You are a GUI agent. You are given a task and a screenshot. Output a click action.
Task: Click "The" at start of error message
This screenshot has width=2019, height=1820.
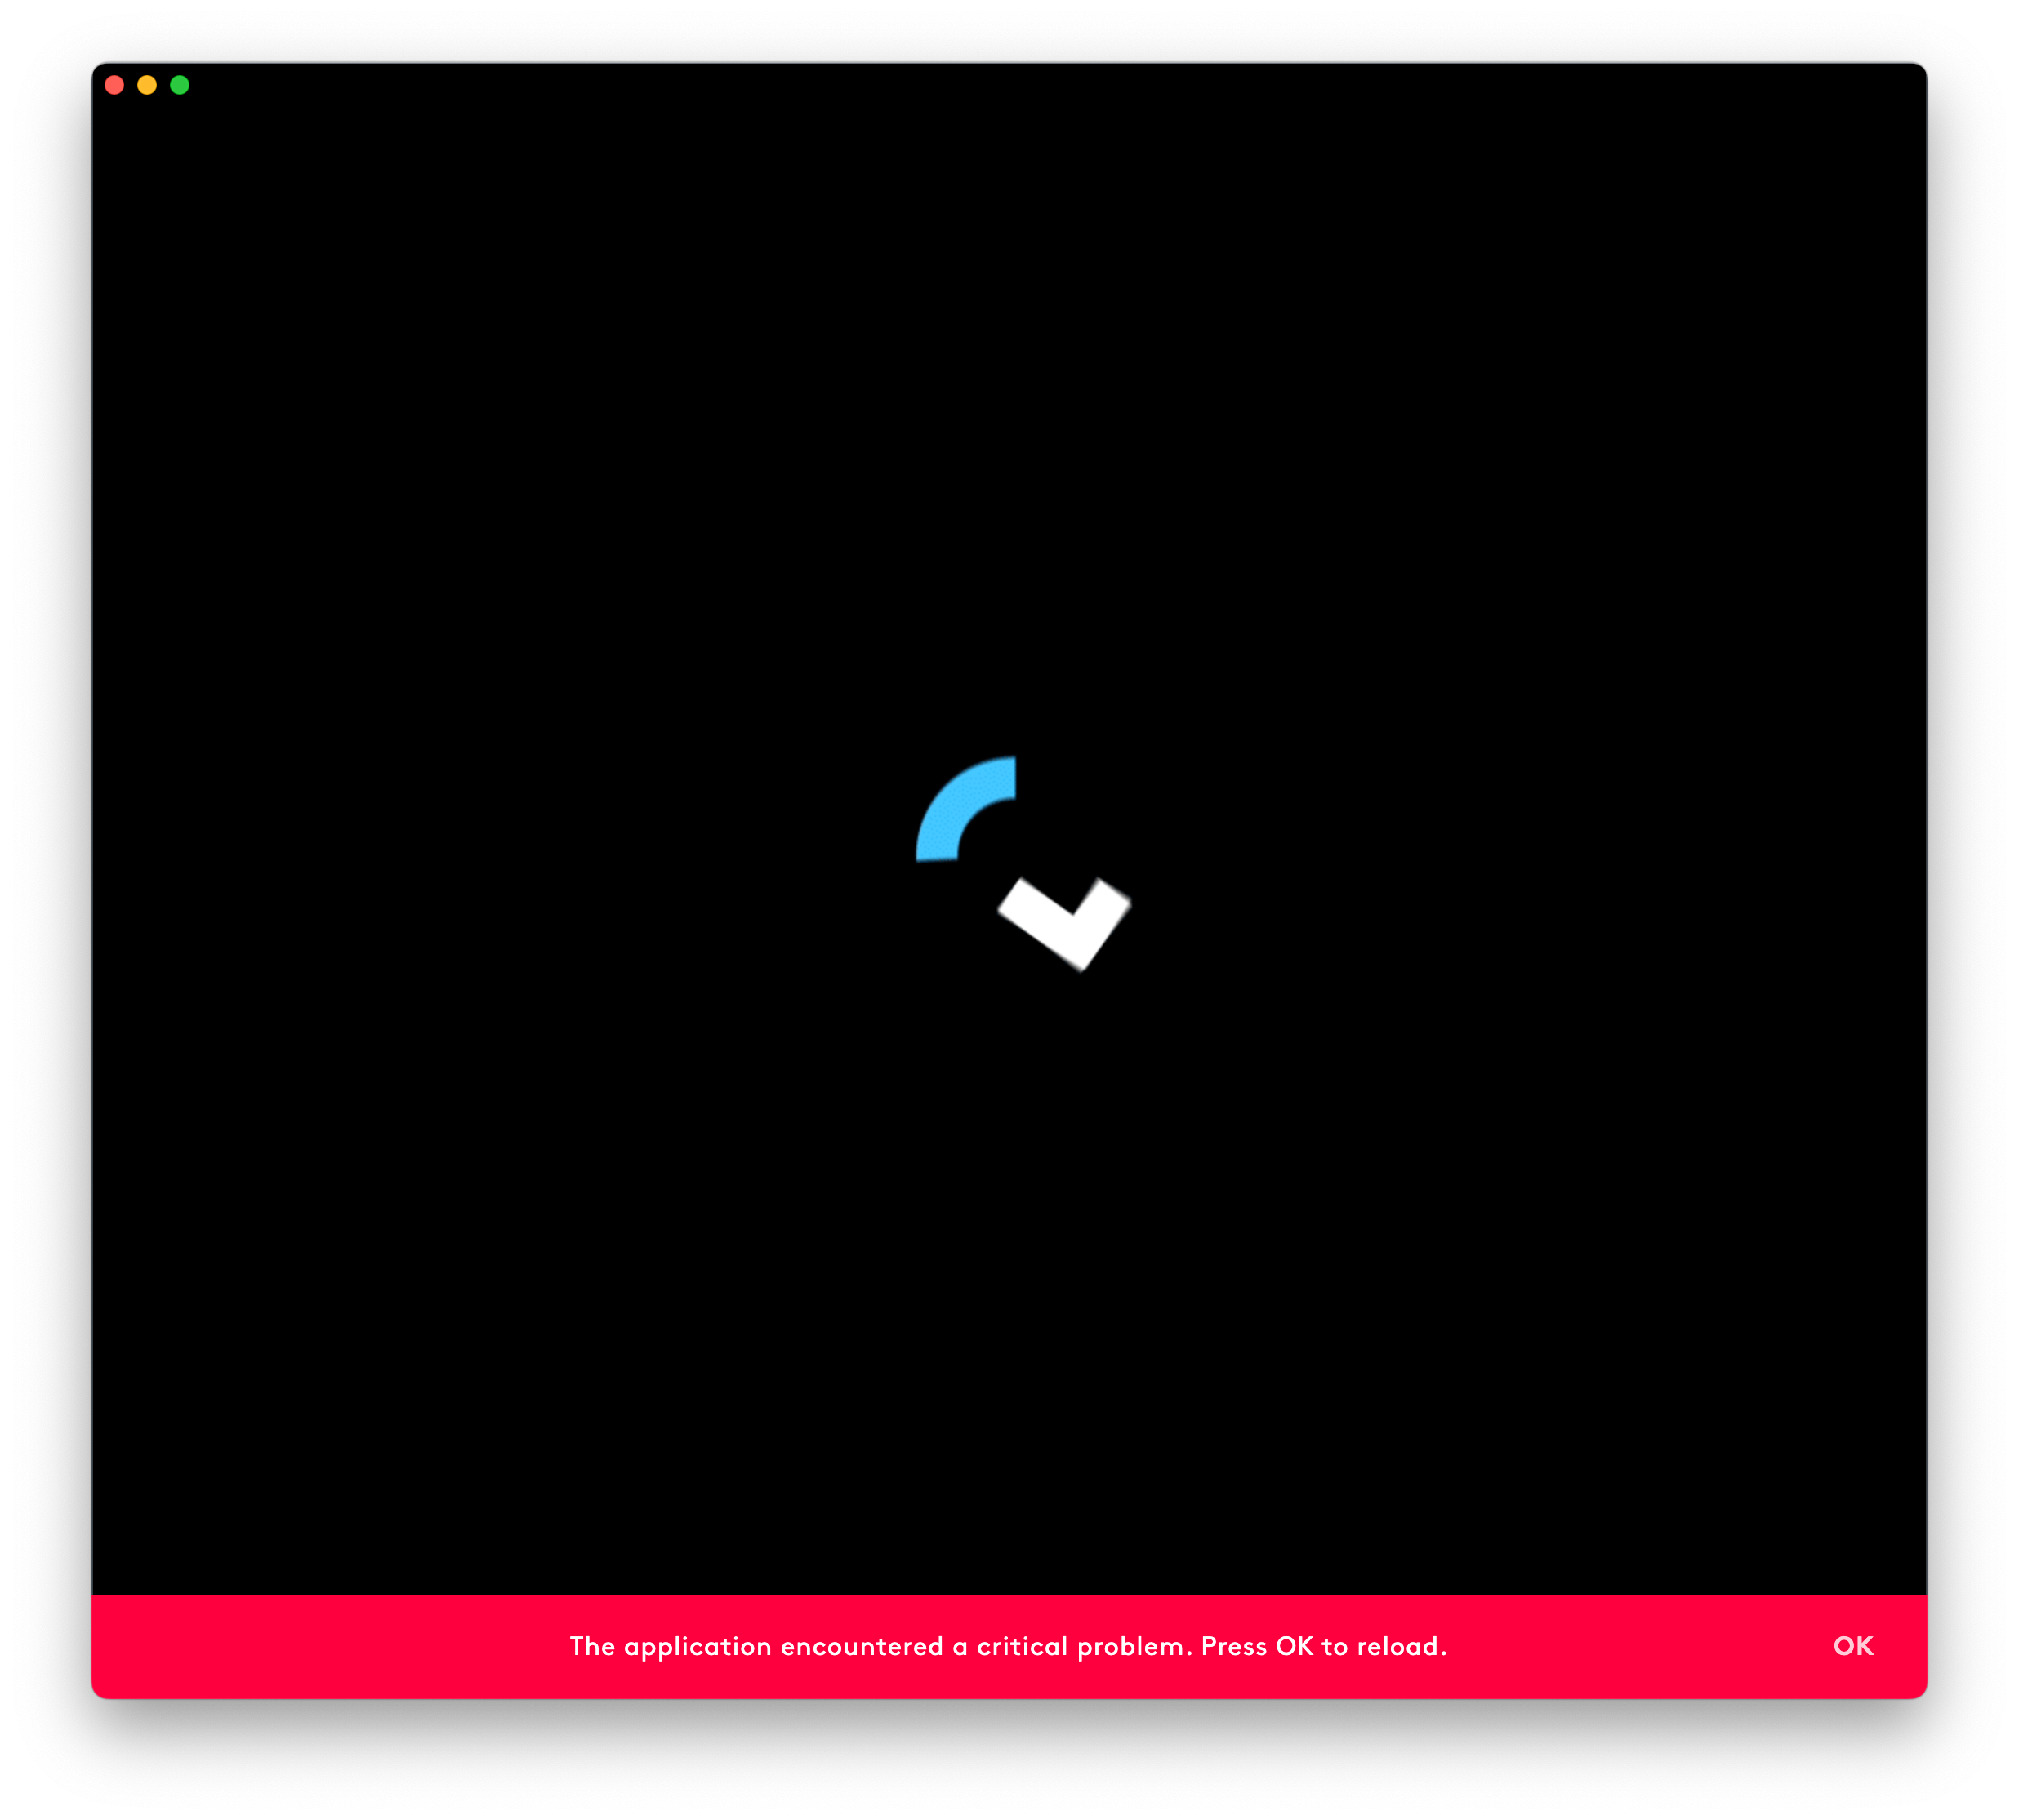pyautogui.click(x=592, y=1646)
